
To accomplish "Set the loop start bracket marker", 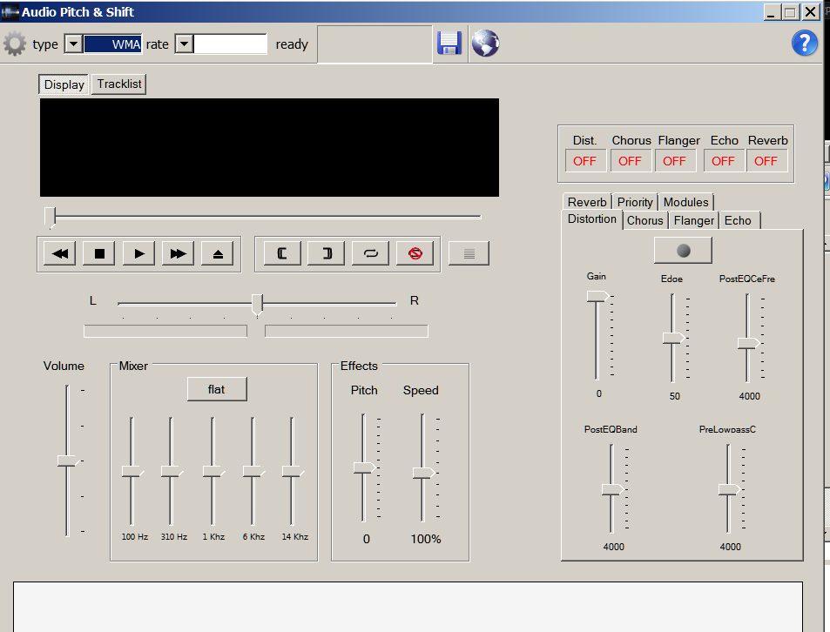I will [x=283, y=253].
